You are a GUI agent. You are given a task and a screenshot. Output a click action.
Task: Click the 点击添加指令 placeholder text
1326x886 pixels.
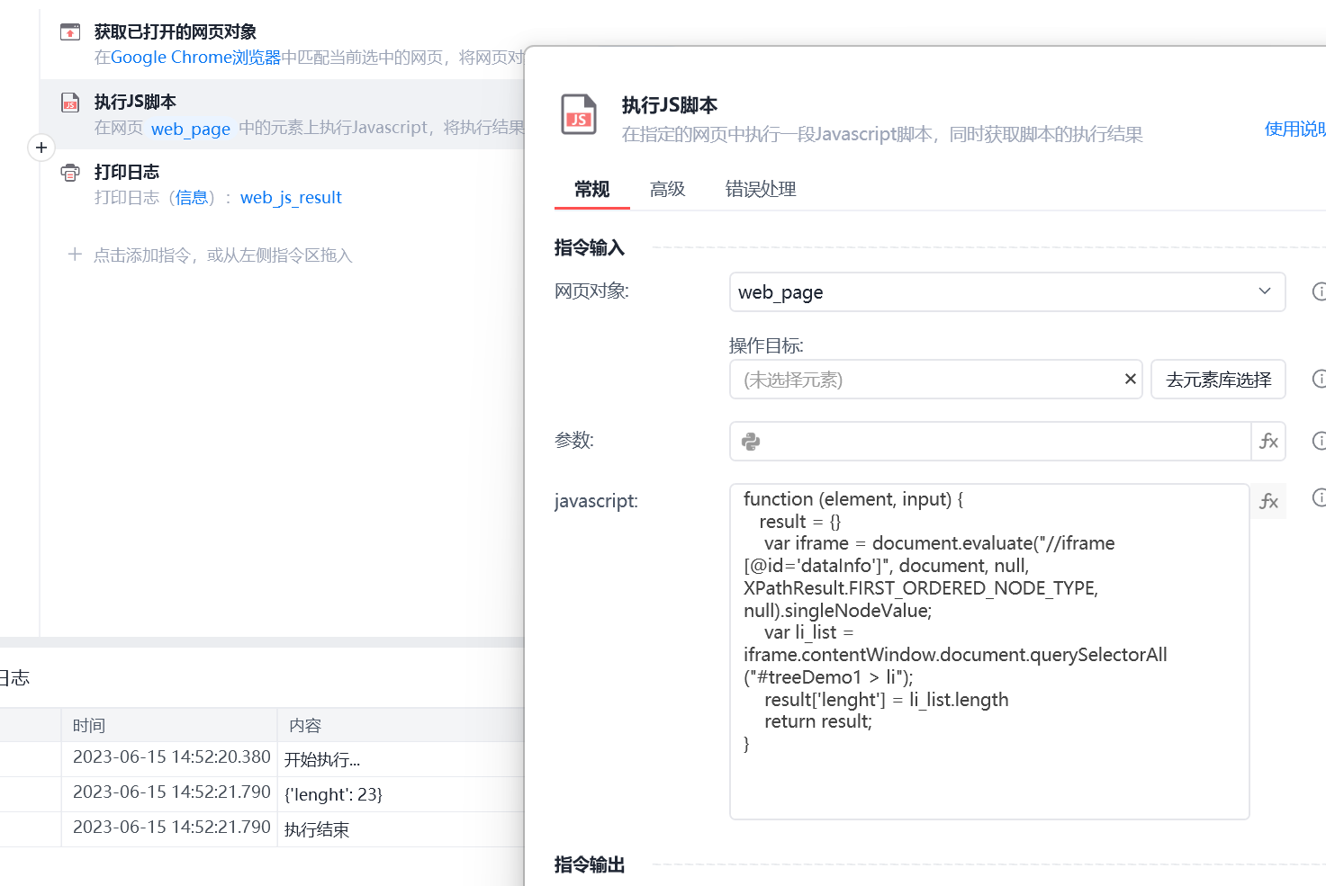coord(222,255)
